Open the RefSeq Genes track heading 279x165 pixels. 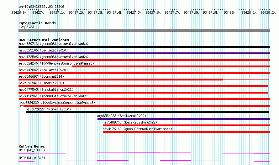pos(32,146)
